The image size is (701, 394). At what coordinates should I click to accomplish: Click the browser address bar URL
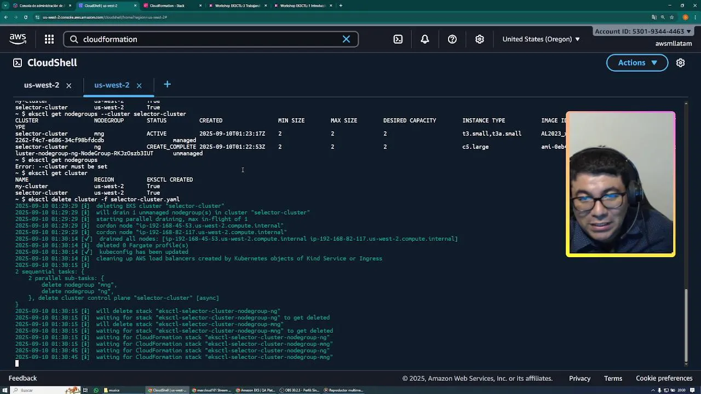point(105,17)
